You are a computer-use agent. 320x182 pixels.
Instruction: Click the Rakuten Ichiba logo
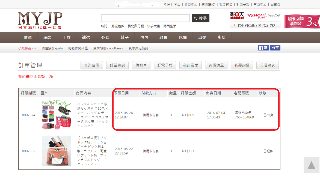236,16
